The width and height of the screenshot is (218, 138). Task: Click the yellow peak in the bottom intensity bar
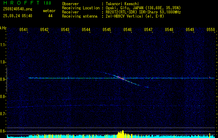tap(121, 134)
